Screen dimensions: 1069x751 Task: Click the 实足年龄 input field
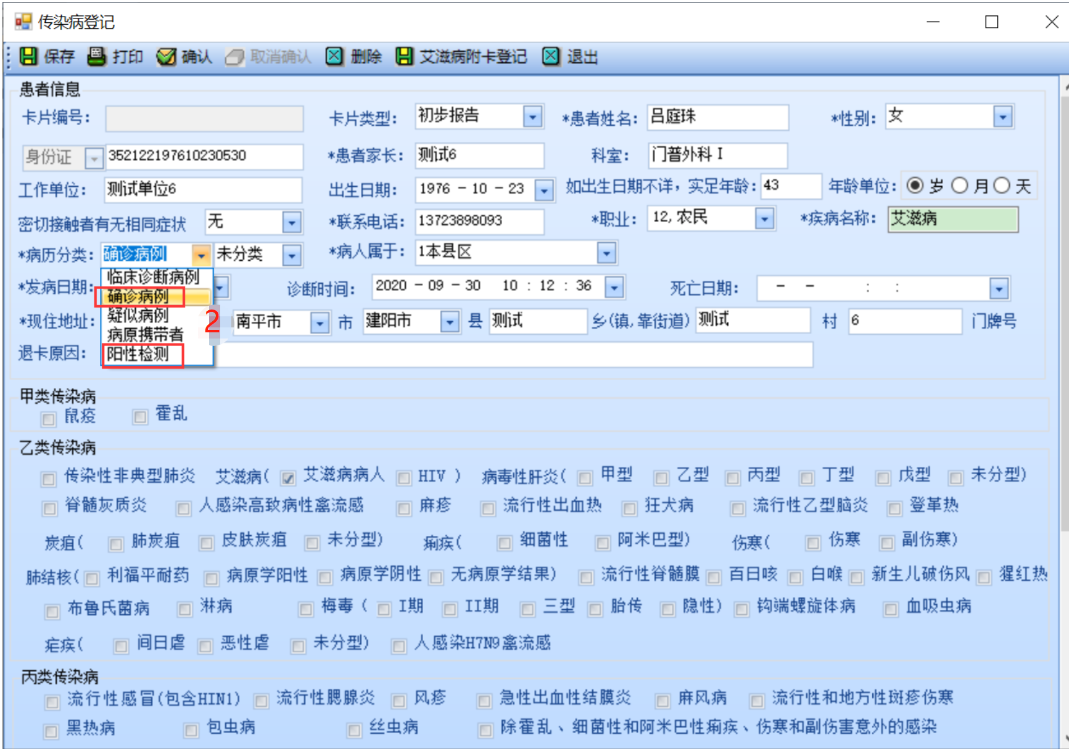click(x=791, y=186)
